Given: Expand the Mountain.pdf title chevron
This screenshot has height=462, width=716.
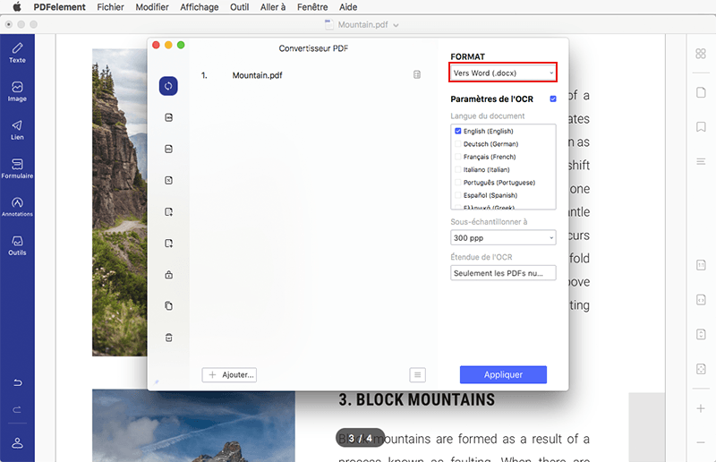Looking at the screenshot, I should (x=396, y=25).
